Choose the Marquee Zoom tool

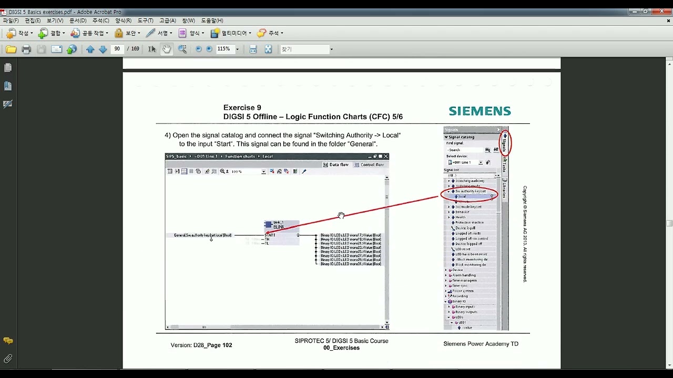pos(182,49)
